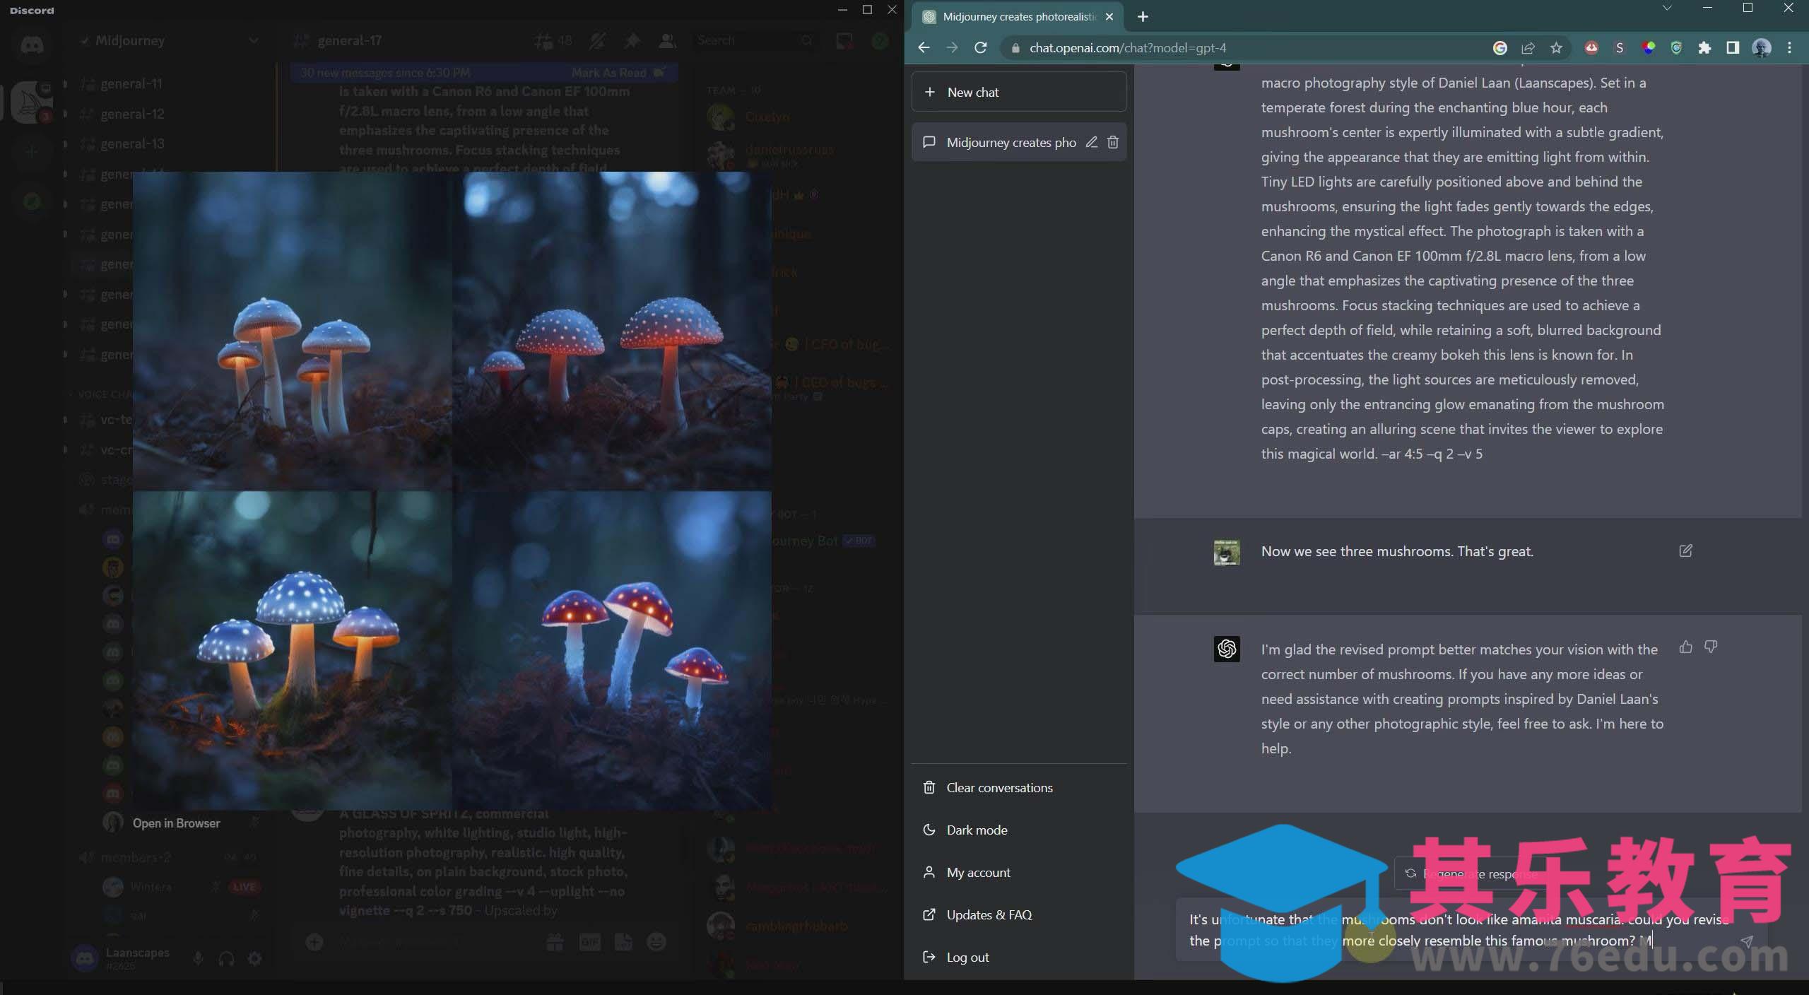Open the Midjourney creates pho conversation
1809x995 pixels.
[x=1009, y=142]
